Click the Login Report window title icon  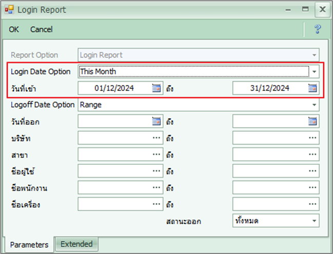(9, 9)
